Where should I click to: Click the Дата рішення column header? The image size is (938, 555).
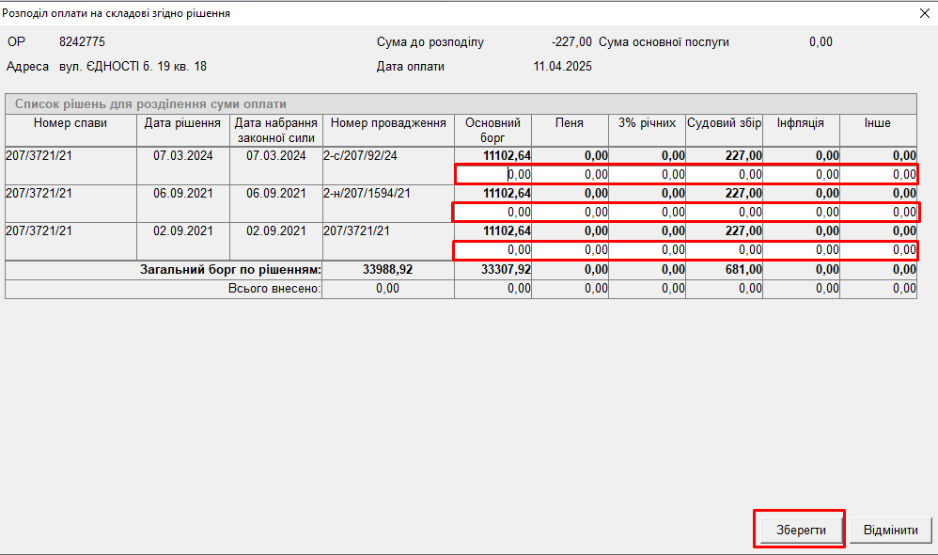point(182,123)
